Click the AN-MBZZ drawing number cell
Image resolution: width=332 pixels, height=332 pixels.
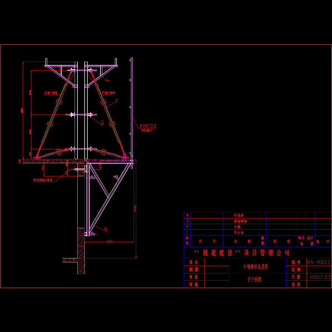pos(319,262)
